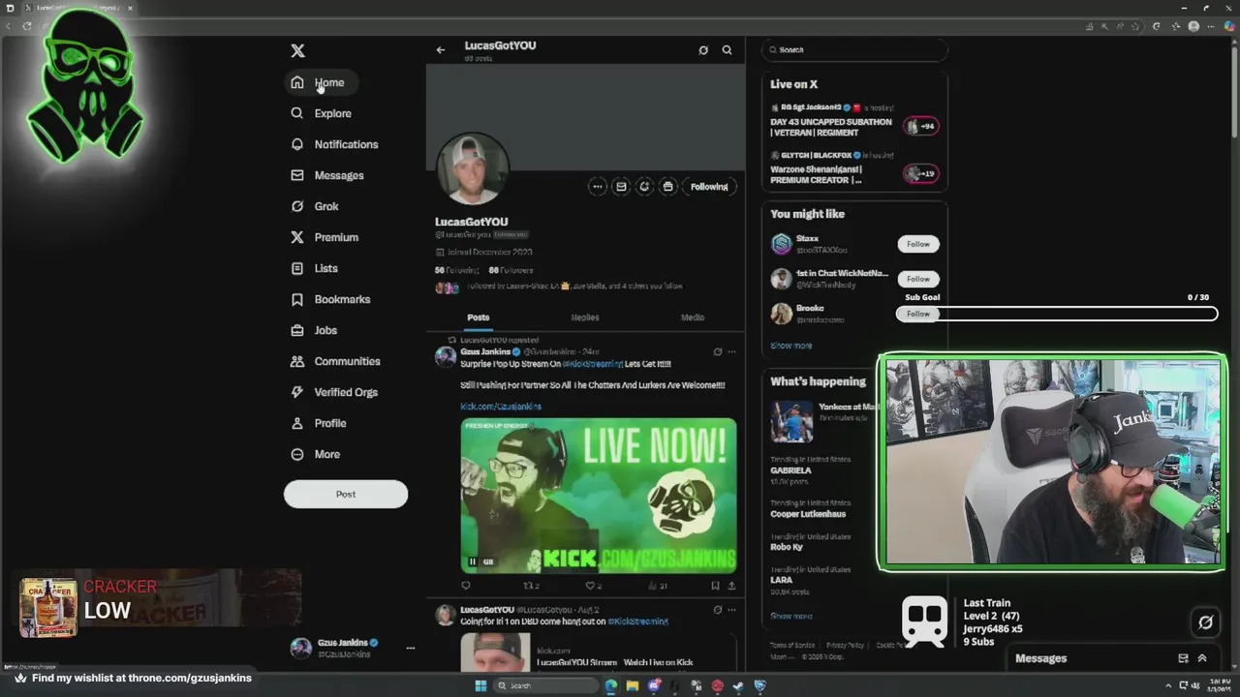Open the Yankees game in What's happening

823,421
